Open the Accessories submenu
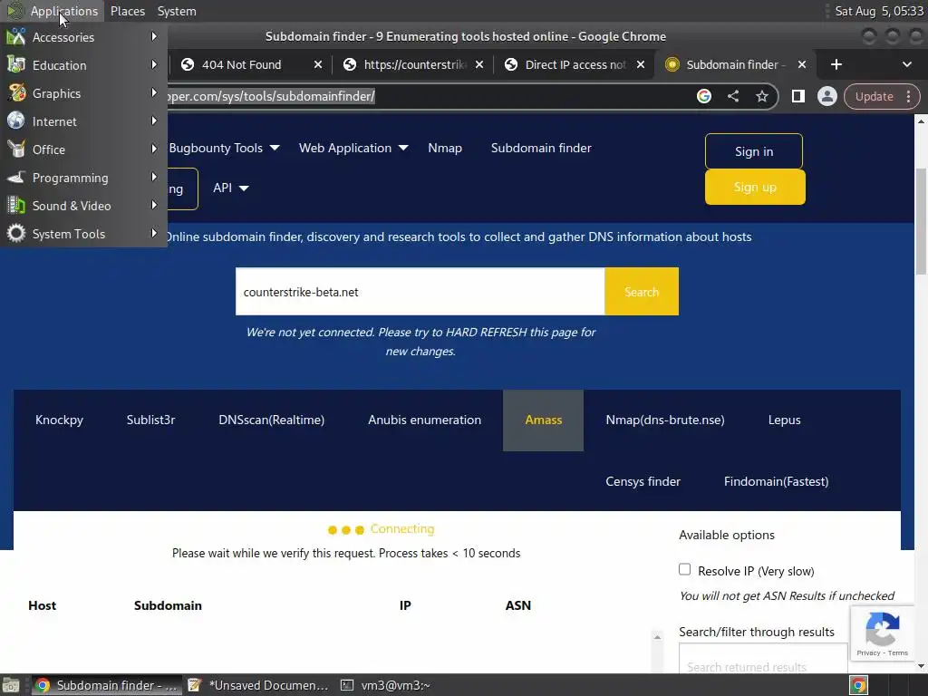This screenshot has height=696, width=928. (x=82, y=36)
